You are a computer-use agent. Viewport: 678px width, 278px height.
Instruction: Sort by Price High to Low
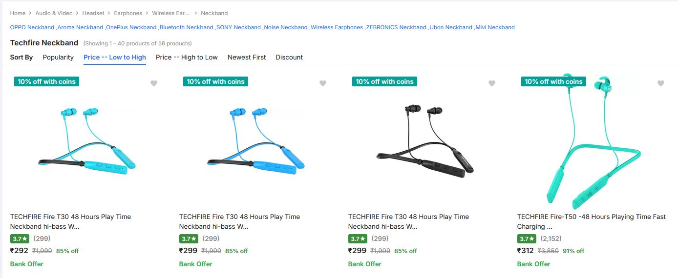[187, 57]
